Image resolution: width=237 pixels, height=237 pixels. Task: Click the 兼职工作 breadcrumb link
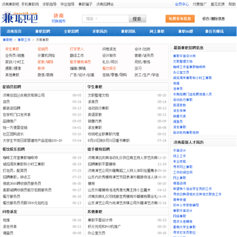24,40
